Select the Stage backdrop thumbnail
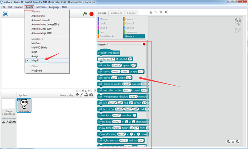The image size is (248, 149). tap(9, 104)
